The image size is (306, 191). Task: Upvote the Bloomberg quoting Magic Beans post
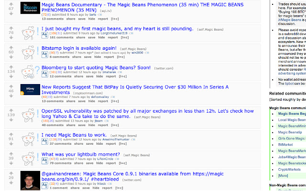(x=11, y=67)
